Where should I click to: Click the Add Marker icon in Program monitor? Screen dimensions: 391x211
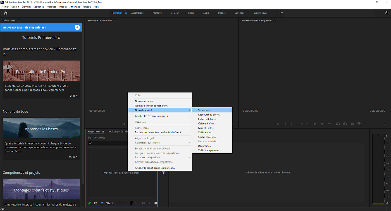click(278, 124)
